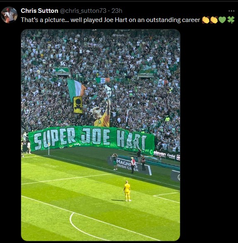Screen dimensions: 238x243
Task: Click the first clapping hands emoji
Action: click(206, 20)
